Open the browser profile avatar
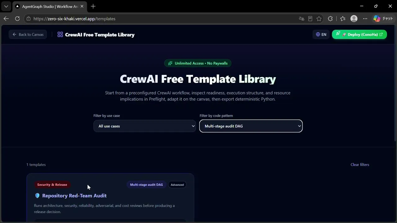This screenshot has height=223, width=397. point(354,19)
